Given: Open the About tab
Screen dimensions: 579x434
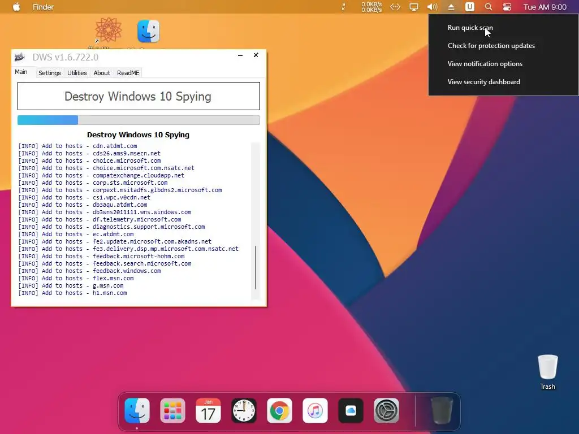Looking at the screenshot, I should (x=102, y=73).
